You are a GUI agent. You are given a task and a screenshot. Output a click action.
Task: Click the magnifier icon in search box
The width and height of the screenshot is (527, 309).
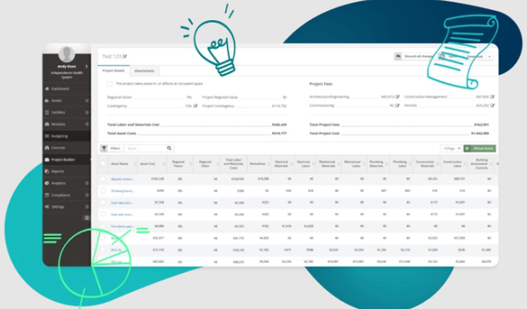coord(169,148)
